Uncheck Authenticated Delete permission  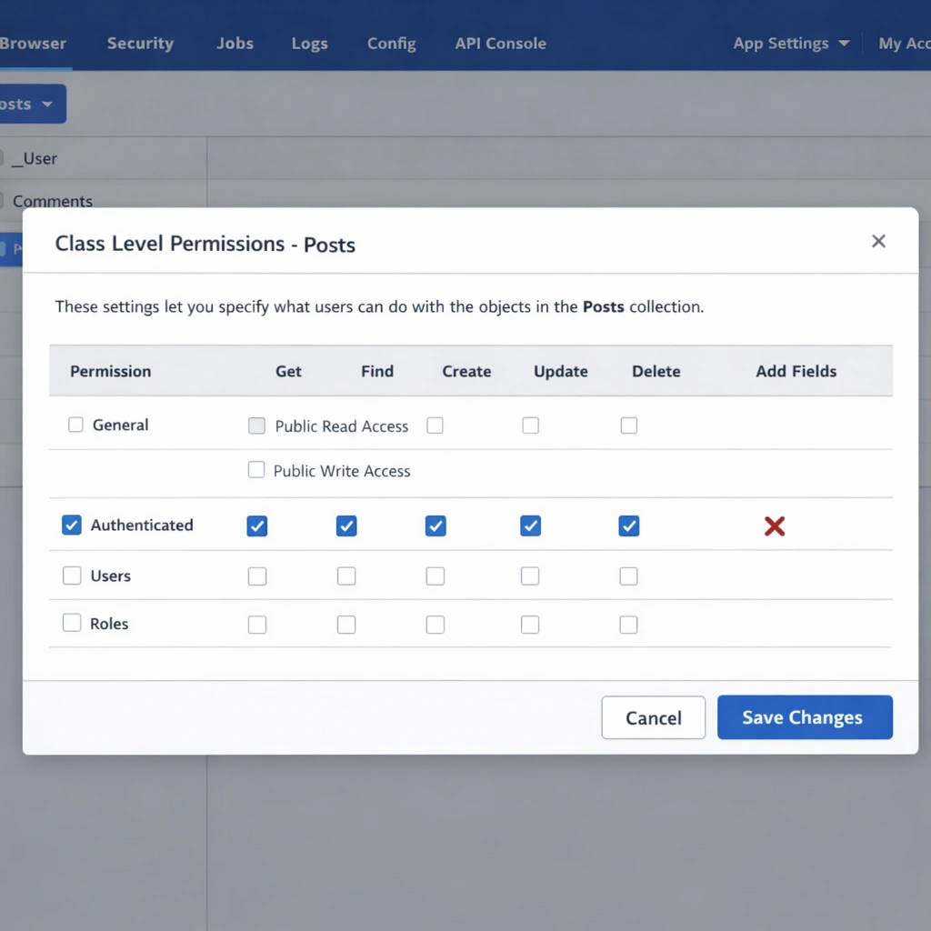(x=628, y=526)
